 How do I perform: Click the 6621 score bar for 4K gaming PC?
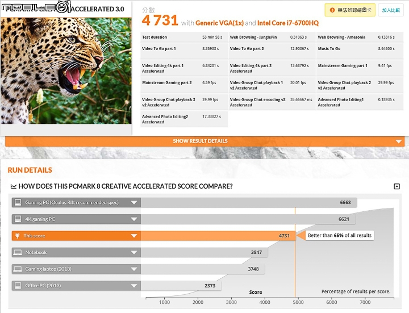(x=248, y=219)
